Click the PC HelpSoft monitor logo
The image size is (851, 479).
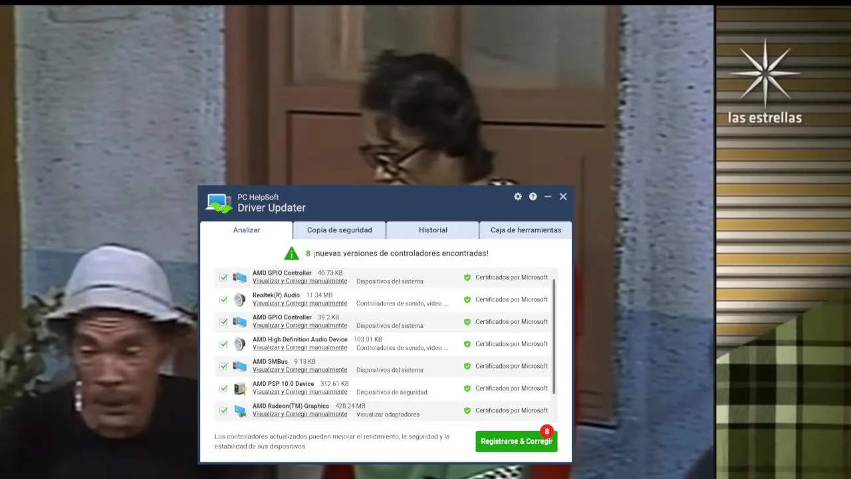[x=219, y=203]
